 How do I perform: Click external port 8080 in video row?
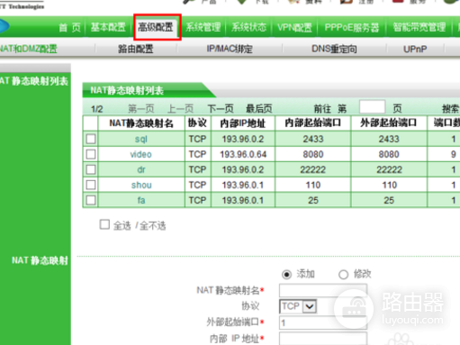tap(389, 154)
